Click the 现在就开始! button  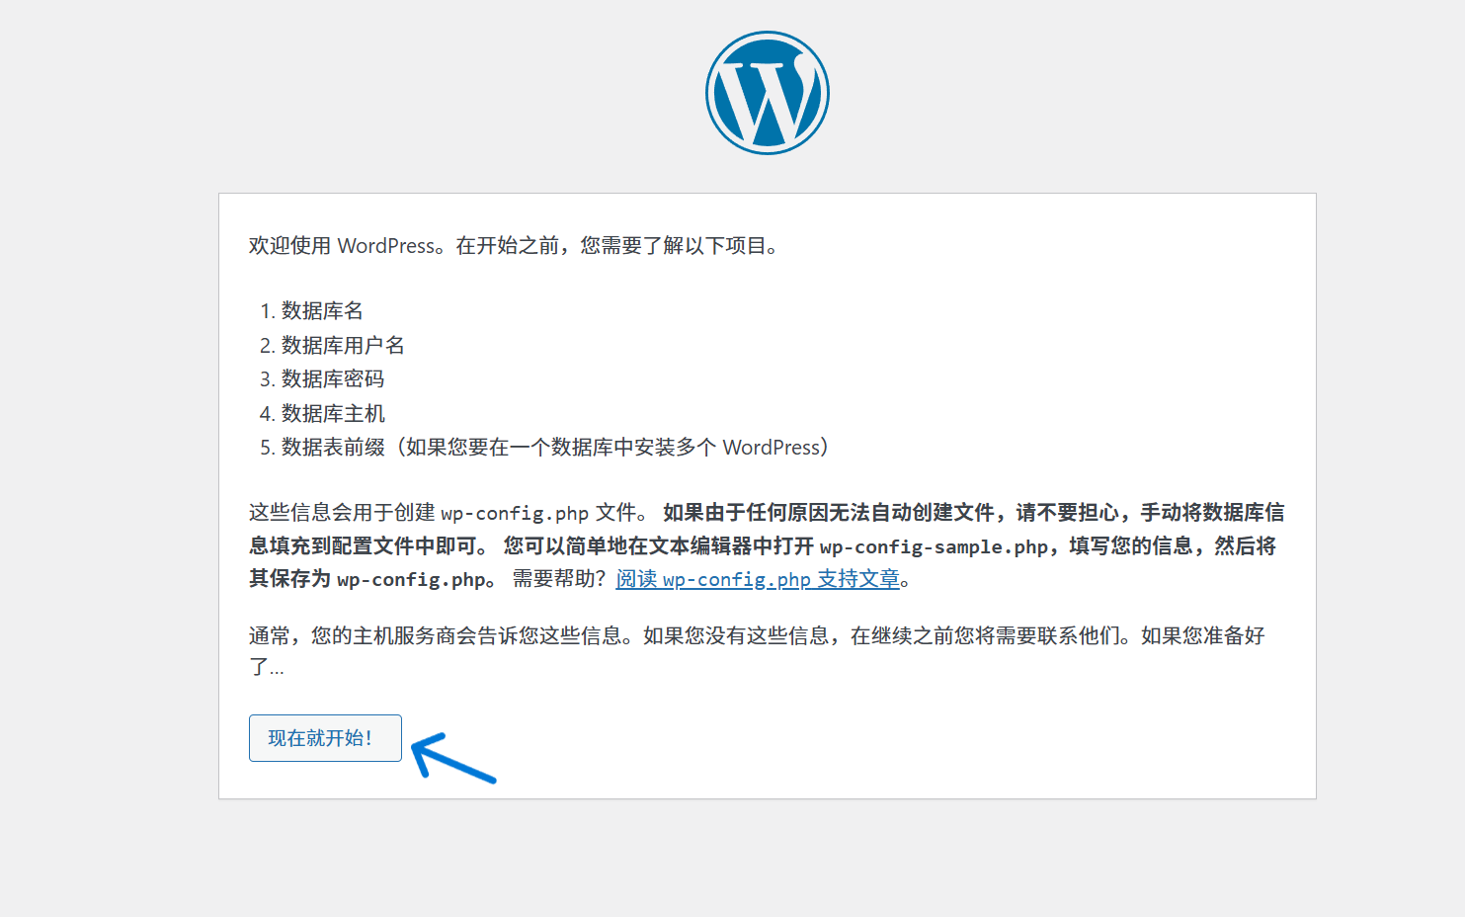[325, 738]
